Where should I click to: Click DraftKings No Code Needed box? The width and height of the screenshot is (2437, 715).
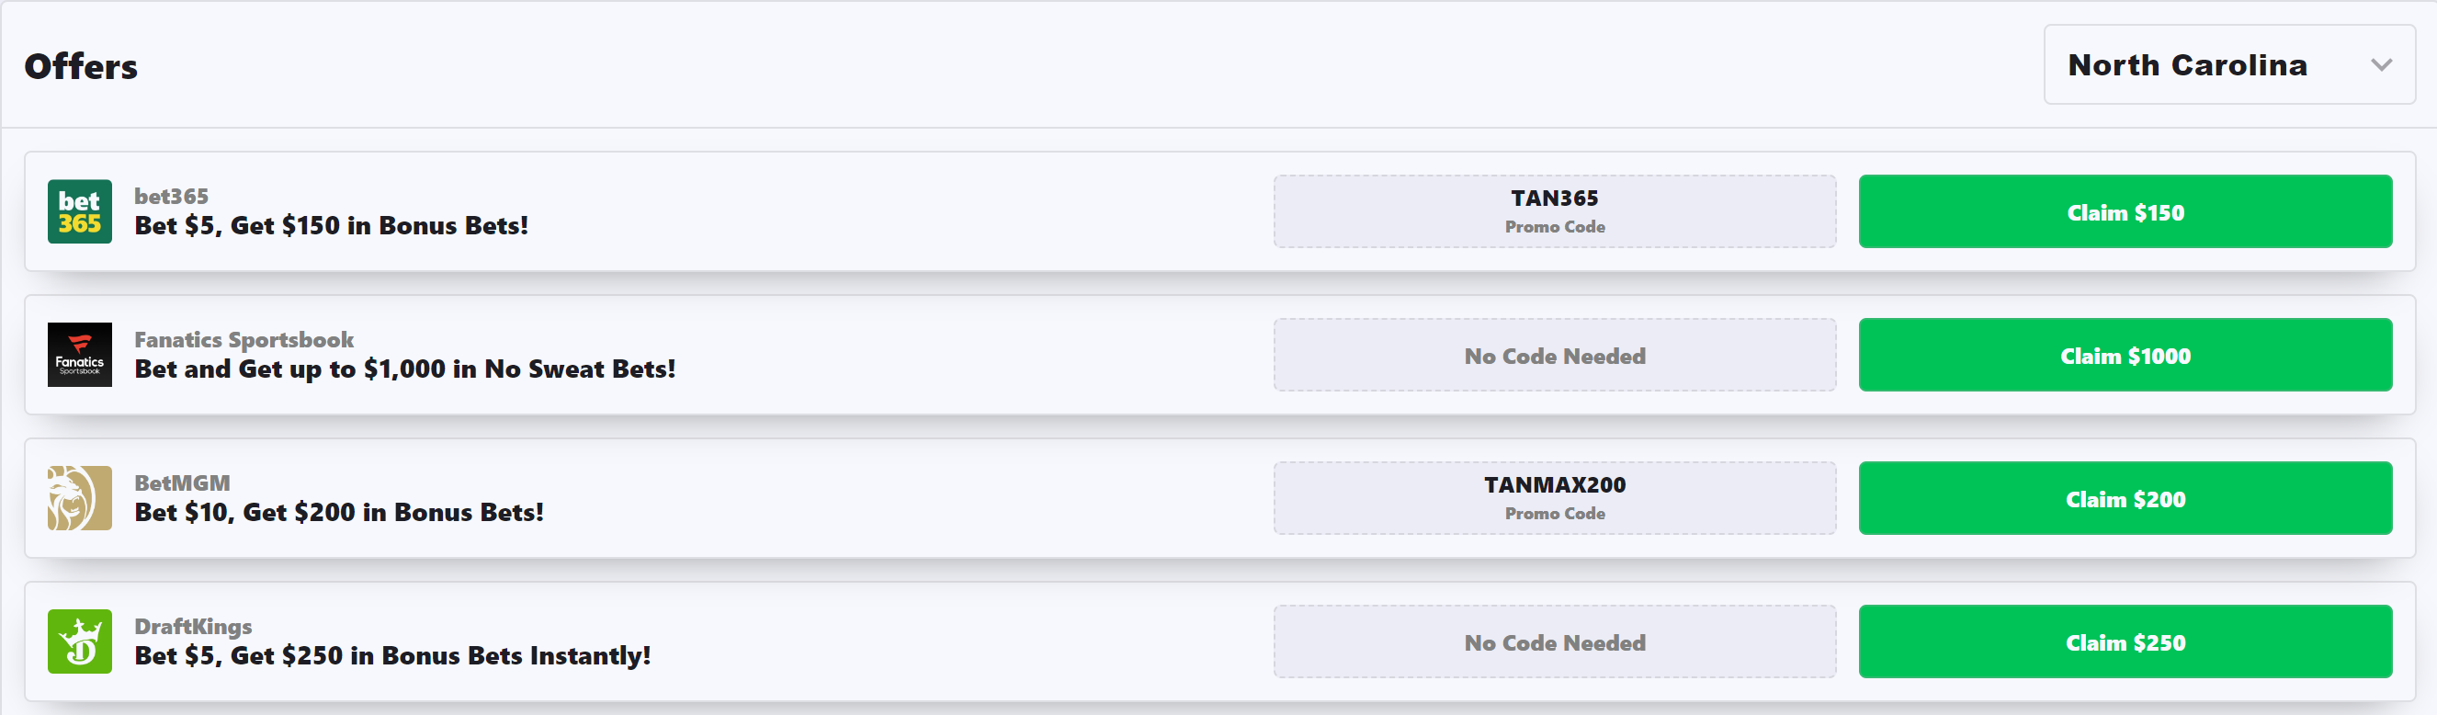(x=1553, y=642)
